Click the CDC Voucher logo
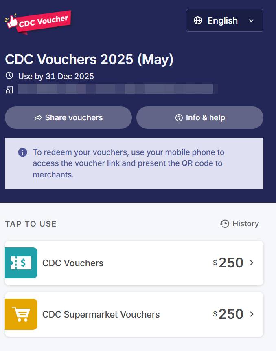Screen dimensions: 276x351 click(38, 22)
